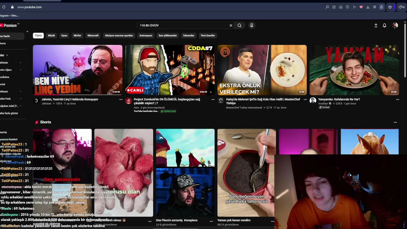Open 'Hatay'da Mehmet Şef'in Sağ Kolu' title
The image size is (407, 229).
point(263,101)
